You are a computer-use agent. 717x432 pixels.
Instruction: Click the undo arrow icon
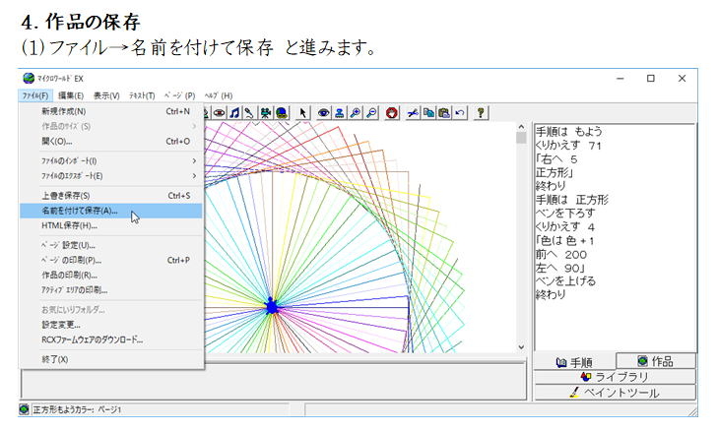[x=460, y=113]
